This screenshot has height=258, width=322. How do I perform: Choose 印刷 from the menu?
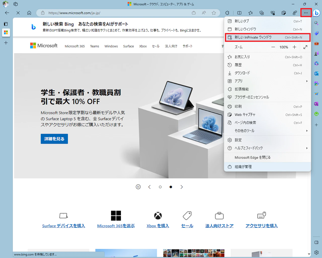click(x=267, y=107)
